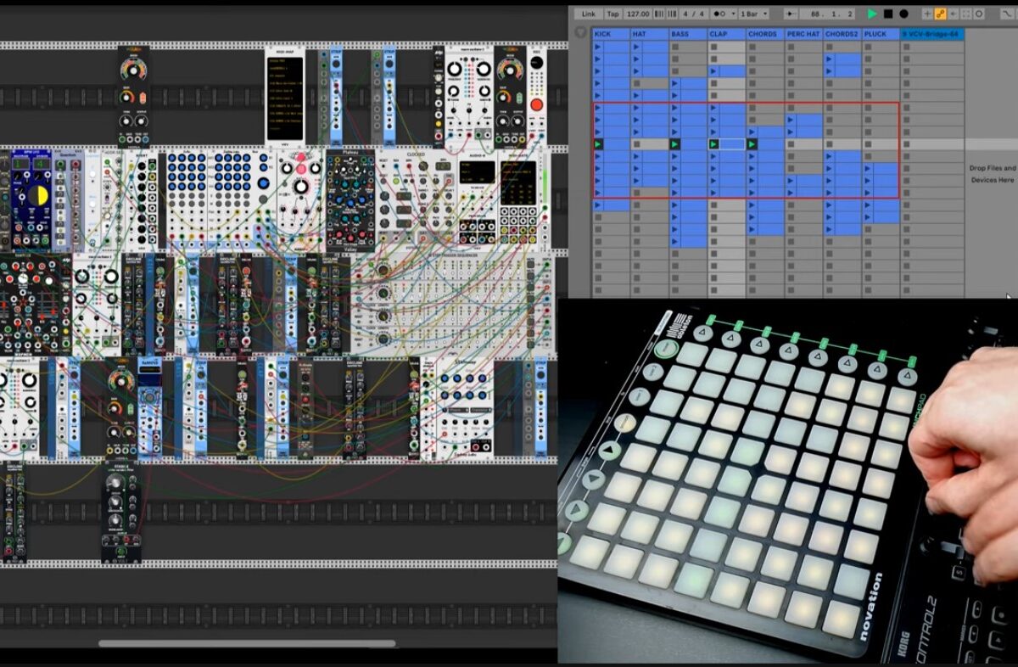This screenshot has width=1018, height=667.
Task: Click the MIDI Overdub plus icon
Action: coord(926,14)
